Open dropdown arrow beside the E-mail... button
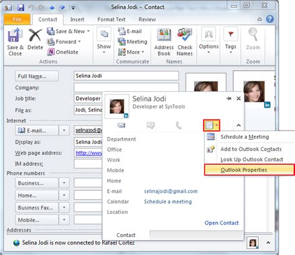The width and height of the screenshot is (295, 255). [64, 131]
